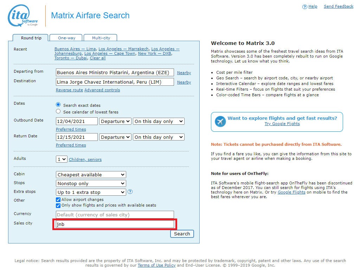Select See calendar of lowest fares
Viewport: 354px width, 274px height.
(58, 111)
